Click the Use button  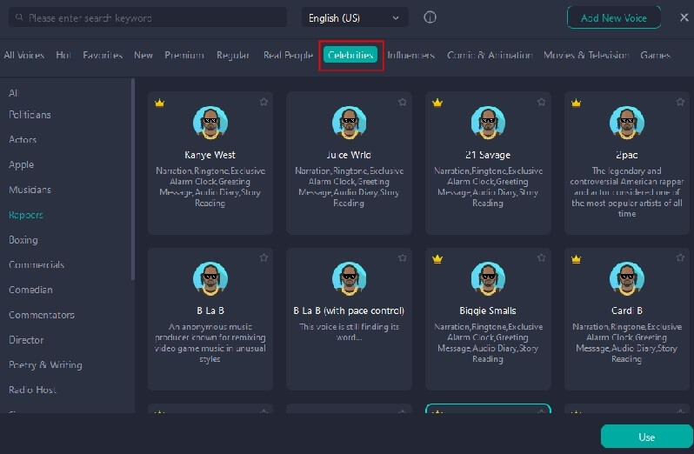pos(646,437)
